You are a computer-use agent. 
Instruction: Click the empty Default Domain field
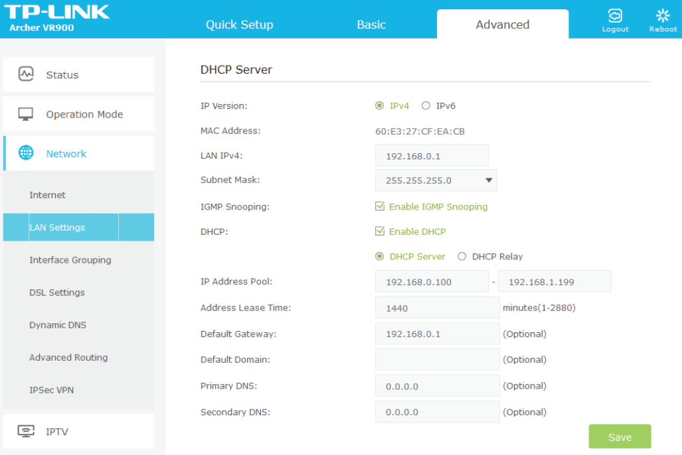click(437, 359)
